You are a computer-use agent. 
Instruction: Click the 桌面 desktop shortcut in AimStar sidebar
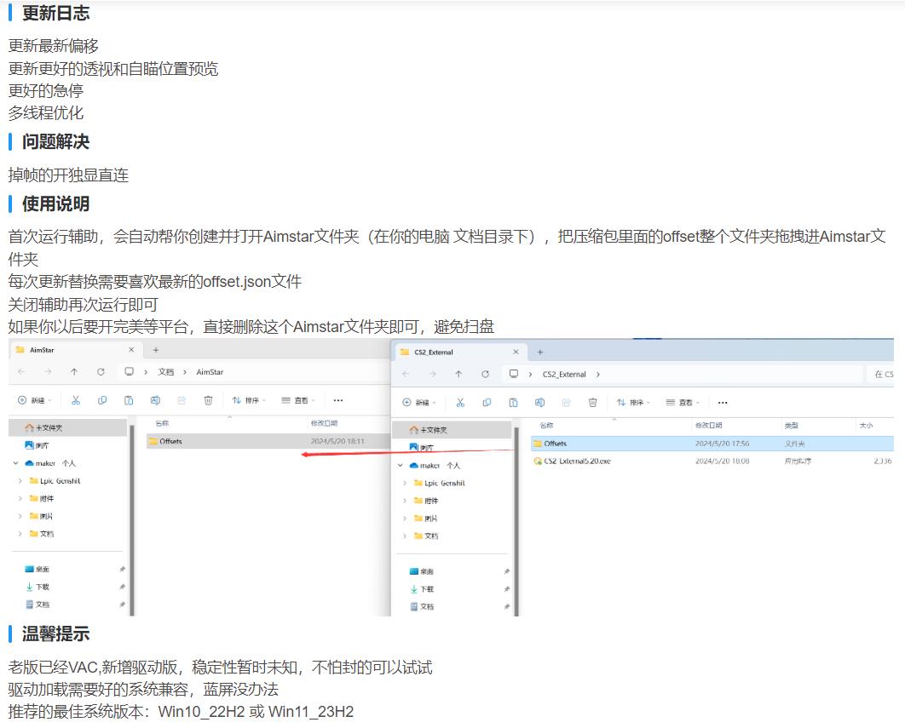42,570
